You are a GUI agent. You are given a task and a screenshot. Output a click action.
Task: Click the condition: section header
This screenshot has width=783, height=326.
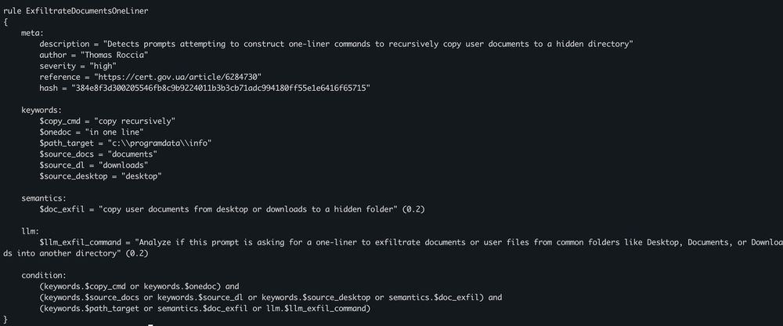tap(43, 275)
